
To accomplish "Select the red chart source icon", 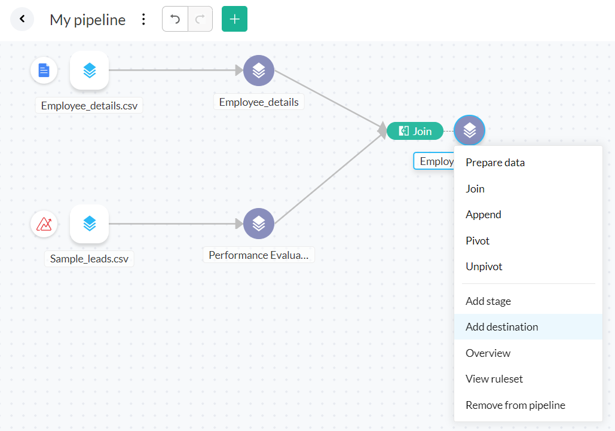I will coord(44,224).
